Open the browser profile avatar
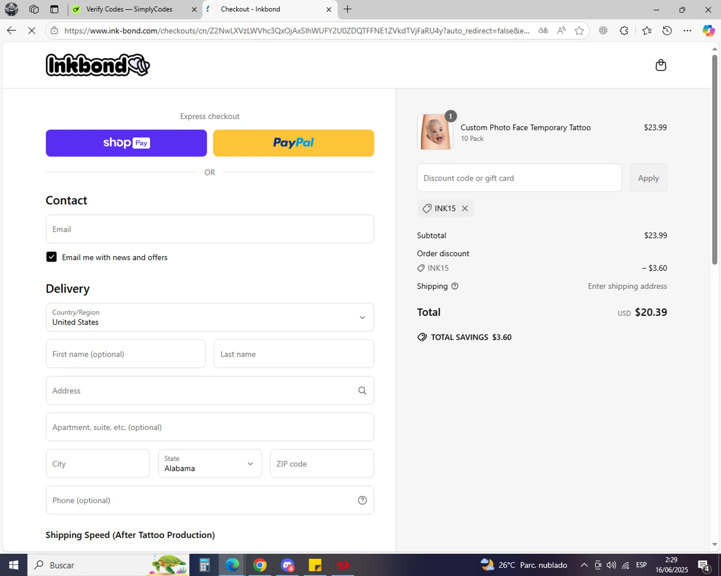This screenshot has height=576, width=721. tap(12, 9)
